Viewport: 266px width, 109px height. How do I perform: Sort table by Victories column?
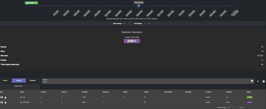(43, 92)
